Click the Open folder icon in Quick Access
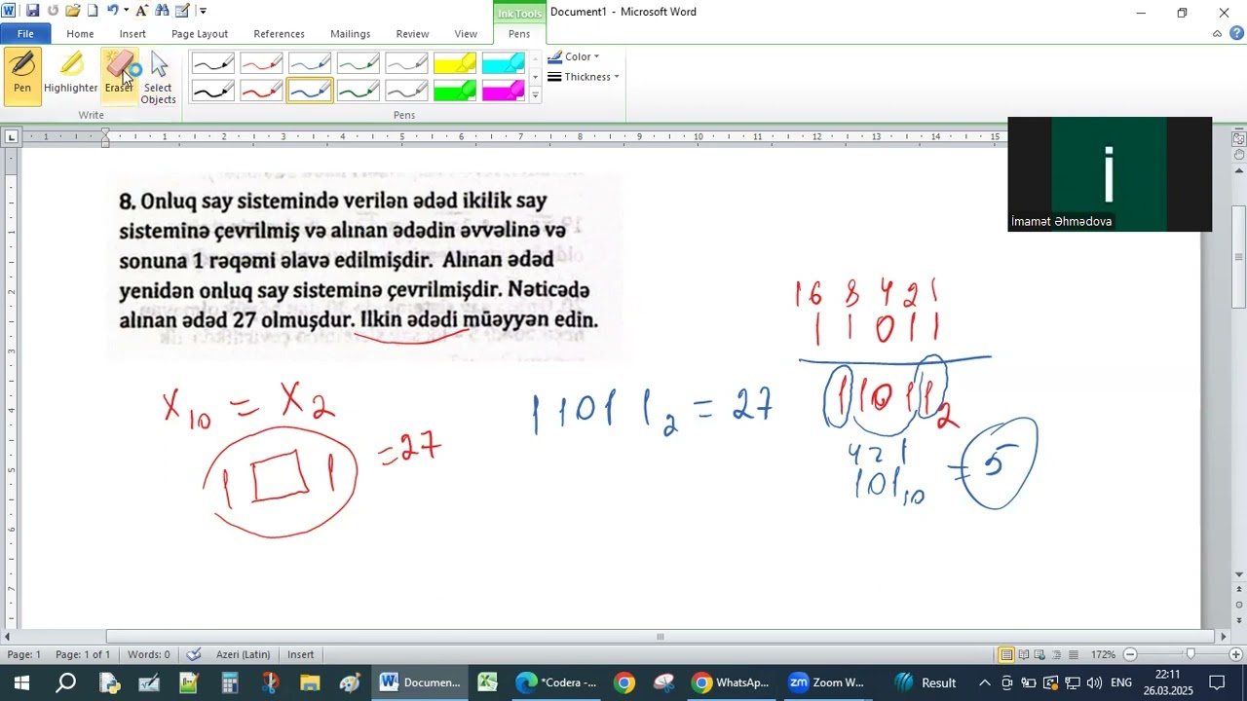1247x701 pixels. point(73,11)
